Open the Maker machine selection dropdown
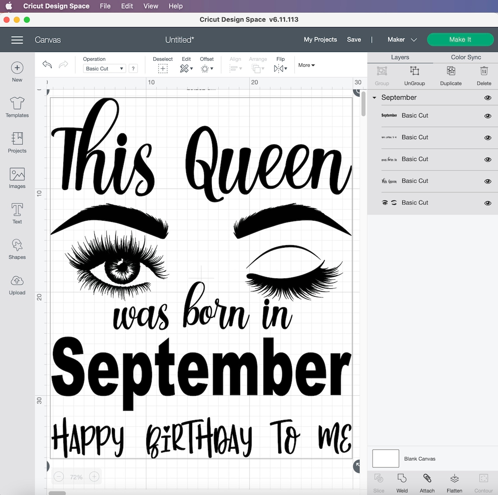 coord(401,39)
